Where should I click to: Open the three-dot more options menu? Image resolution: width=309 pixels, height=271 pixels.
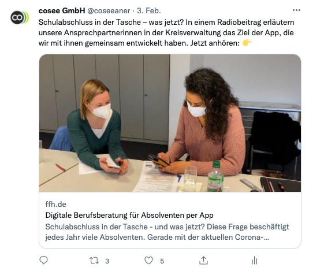point(296,10)
